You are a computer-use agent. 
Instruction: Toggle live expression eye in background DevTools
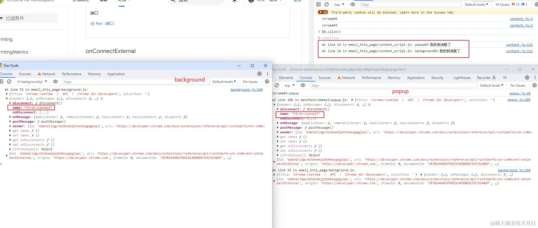click(x=56, y=81)
